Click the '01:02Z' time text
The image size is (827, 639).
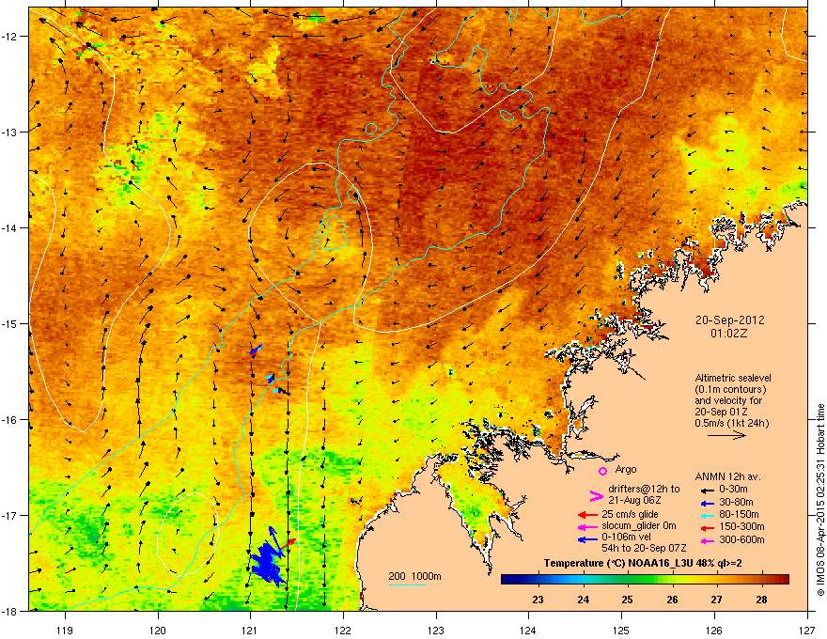coord(729,334)
